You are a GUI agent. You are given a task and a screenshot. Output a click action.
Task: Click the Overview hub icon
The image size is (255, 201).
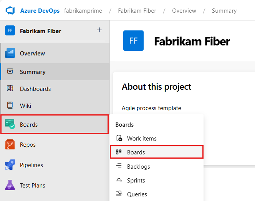[10, 53]
